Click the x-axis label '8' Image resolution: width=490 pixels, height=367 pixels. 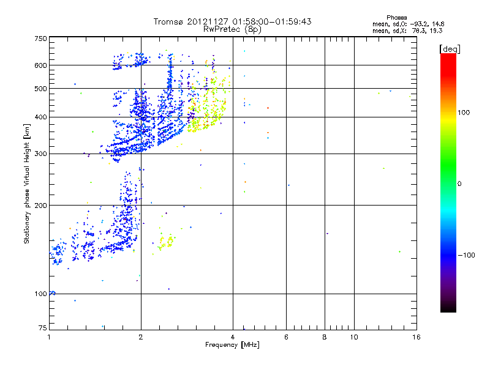[325, 337]
